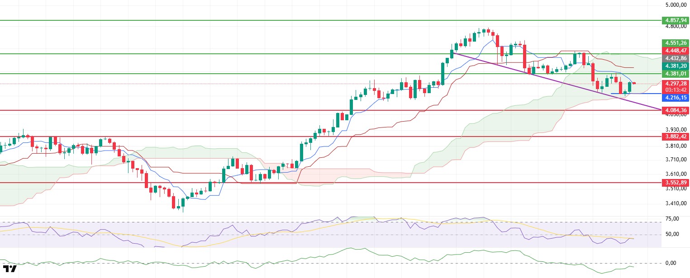Click the 3.610,00 price axis value
690x278 pixels.
676,174
